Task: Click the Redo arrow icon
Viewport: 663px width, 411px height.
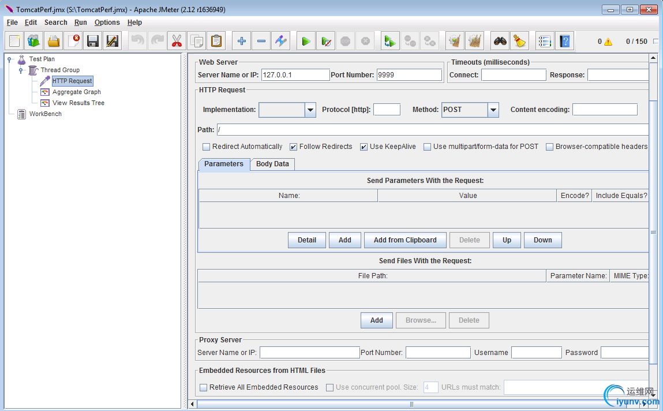Action: click(x=158, y=41)
